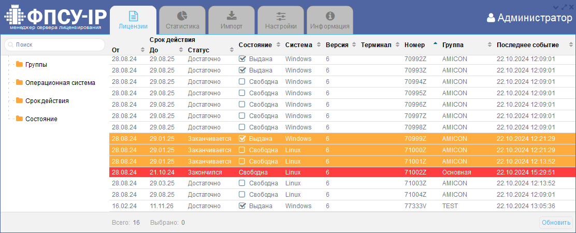
Task: Click the Группа column header
Action: pos(453,45)
